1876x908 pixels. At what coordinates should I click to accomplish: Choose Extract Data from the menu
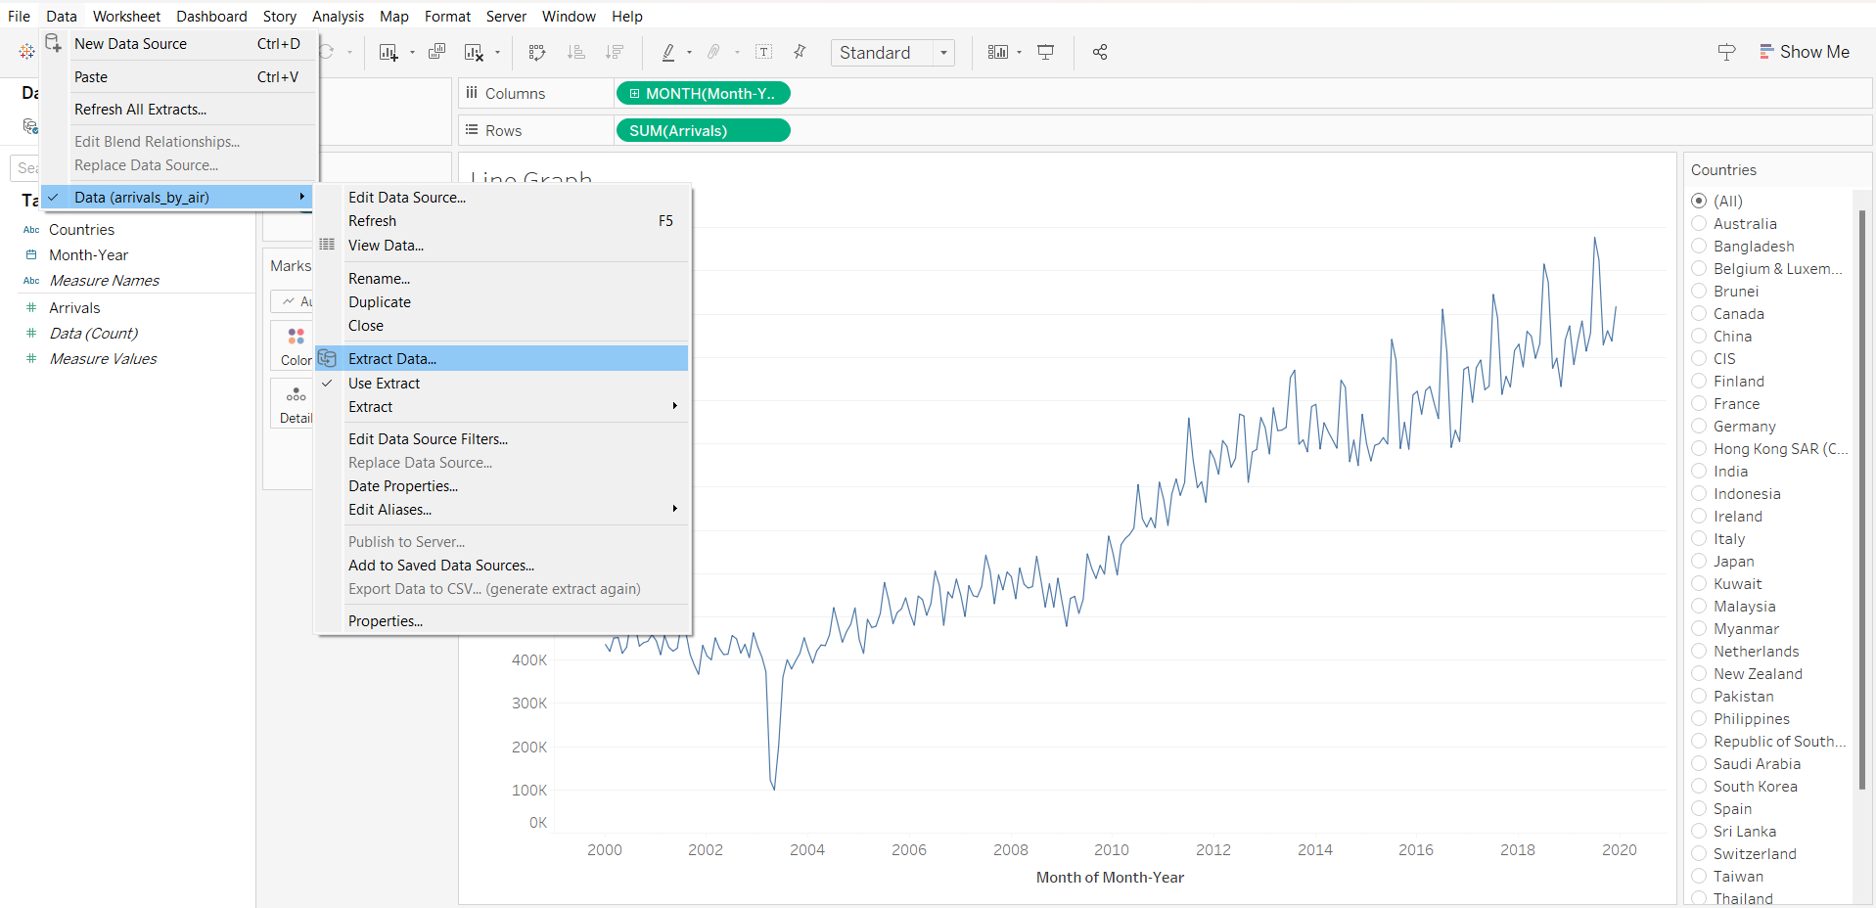(392, 359)
